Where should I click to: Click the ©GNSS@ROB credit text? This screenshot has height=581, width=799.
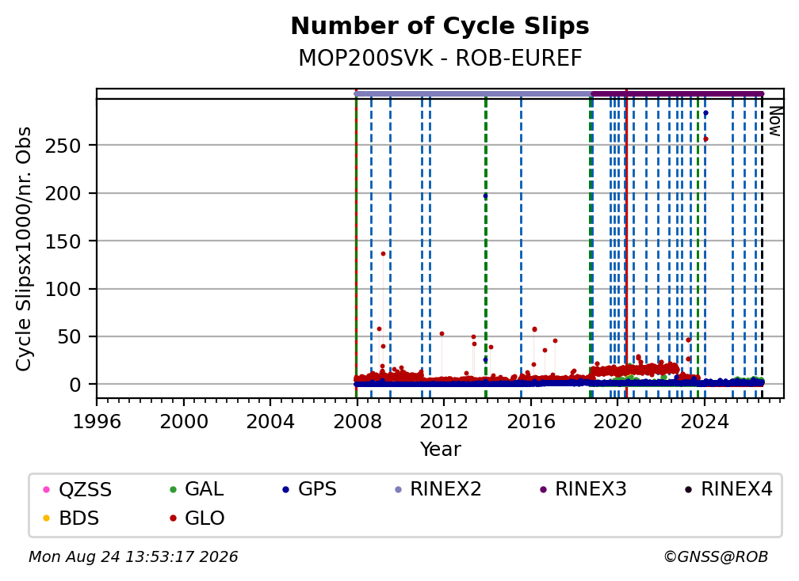716,556
